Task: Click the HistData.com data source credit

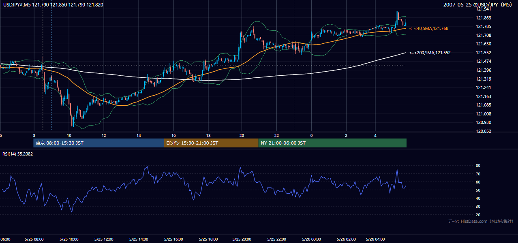Action: [481, 221]
